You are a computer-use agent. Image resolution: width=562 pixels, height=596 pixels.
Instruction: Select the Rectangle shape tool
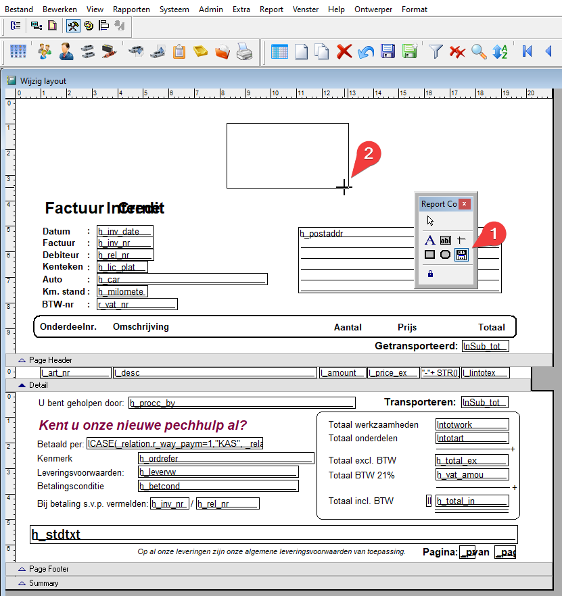pyautogui.click(x=429, y=255)
